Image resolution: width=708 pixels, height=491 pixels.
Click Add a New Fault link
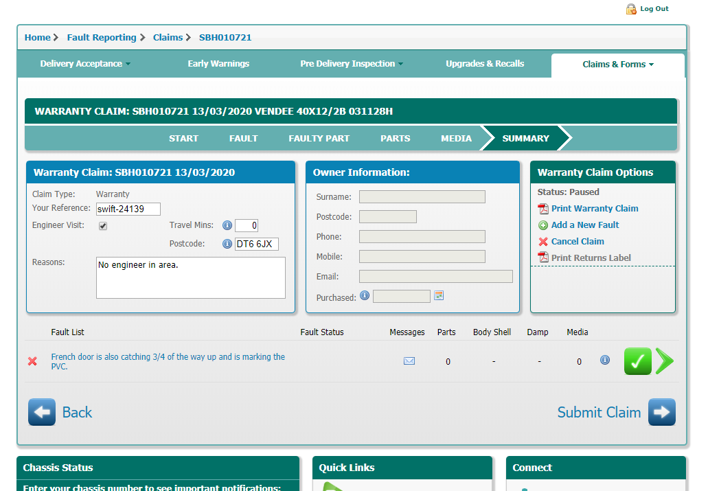point(585,225)
